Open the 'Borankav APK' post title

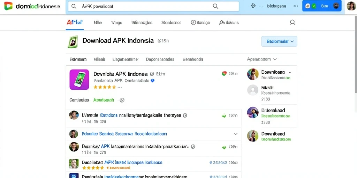coord(135,146)
